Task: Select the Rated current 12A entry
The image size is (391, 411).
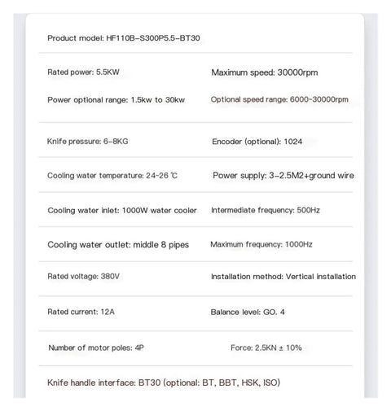Action: pos(81,312)
